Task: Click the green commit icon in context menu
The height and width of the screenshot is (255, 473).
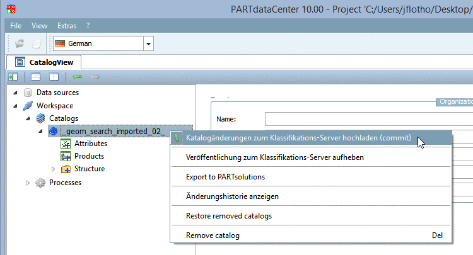Action: pos(177,138)
